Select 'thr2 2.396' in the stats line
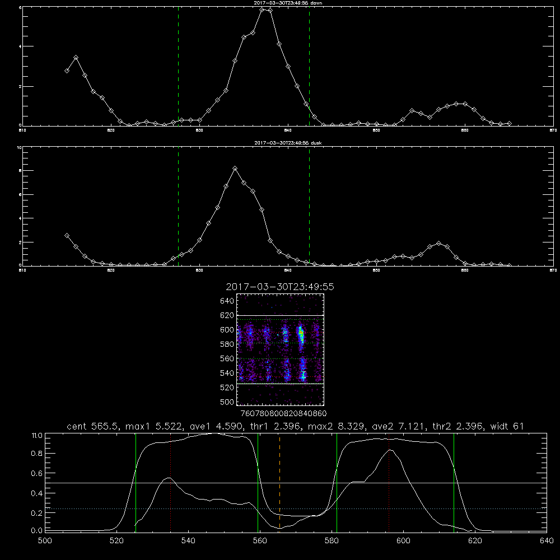The width and height of the screenshot is (560, 560). [458, 426]
